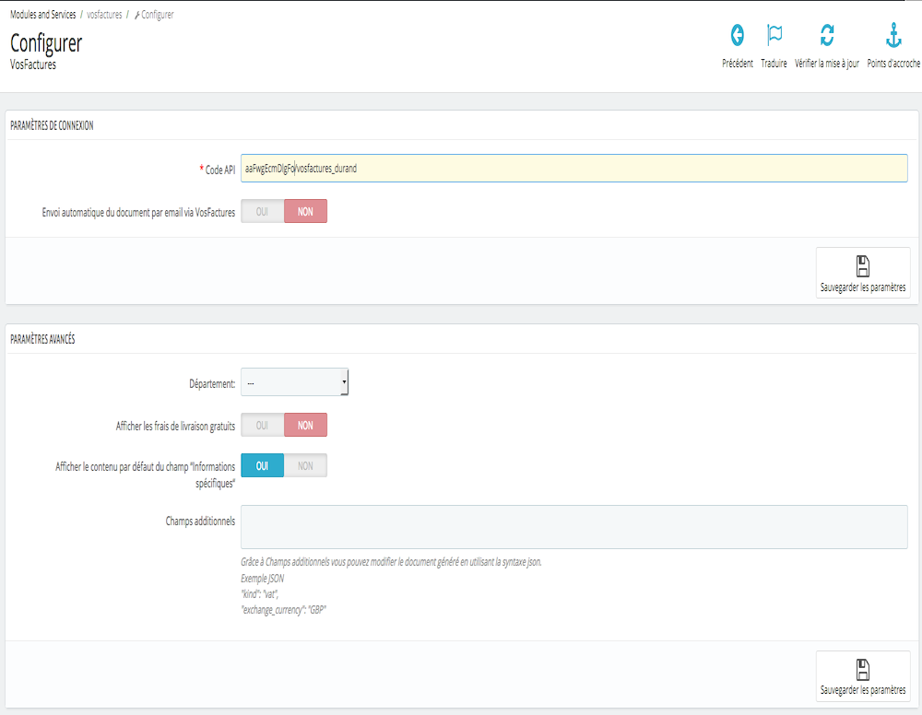The height and width of the screenshot is (715, 922).
Task: Click Sauvegarder les paramètres text in connexion panel
Action: click(x=863, y=287)
